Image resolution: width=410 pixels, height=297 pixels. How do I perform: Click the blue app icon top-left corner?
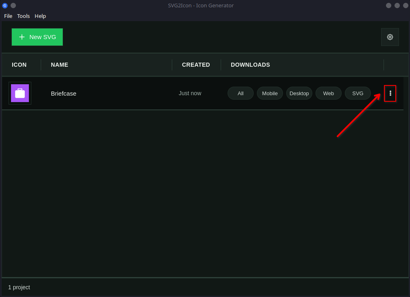pos(4,5)
